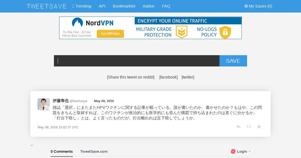This screenshot has width=301, height=158.
Task: Click the timestamp May 09, 2016 23:02:37 UTC
Action: [x=58, y=127]
